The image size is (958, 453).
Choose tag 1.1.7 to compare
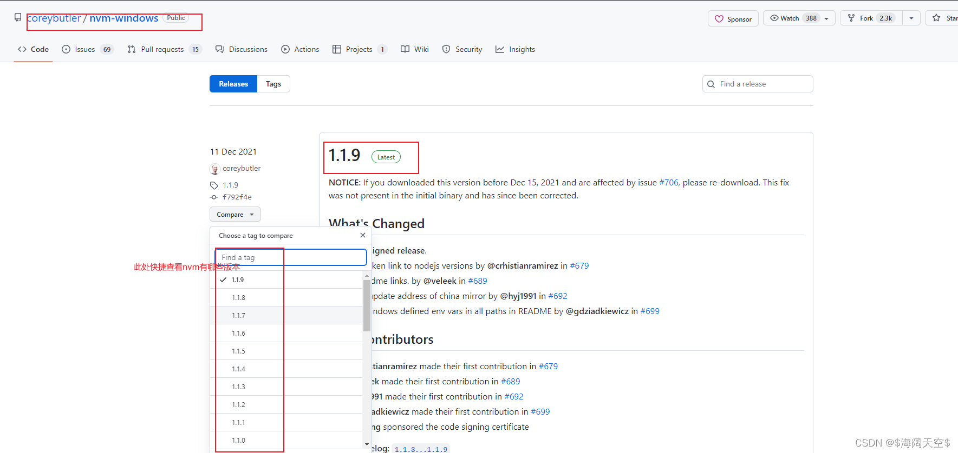pyautogui.click(x=286, y=315)
